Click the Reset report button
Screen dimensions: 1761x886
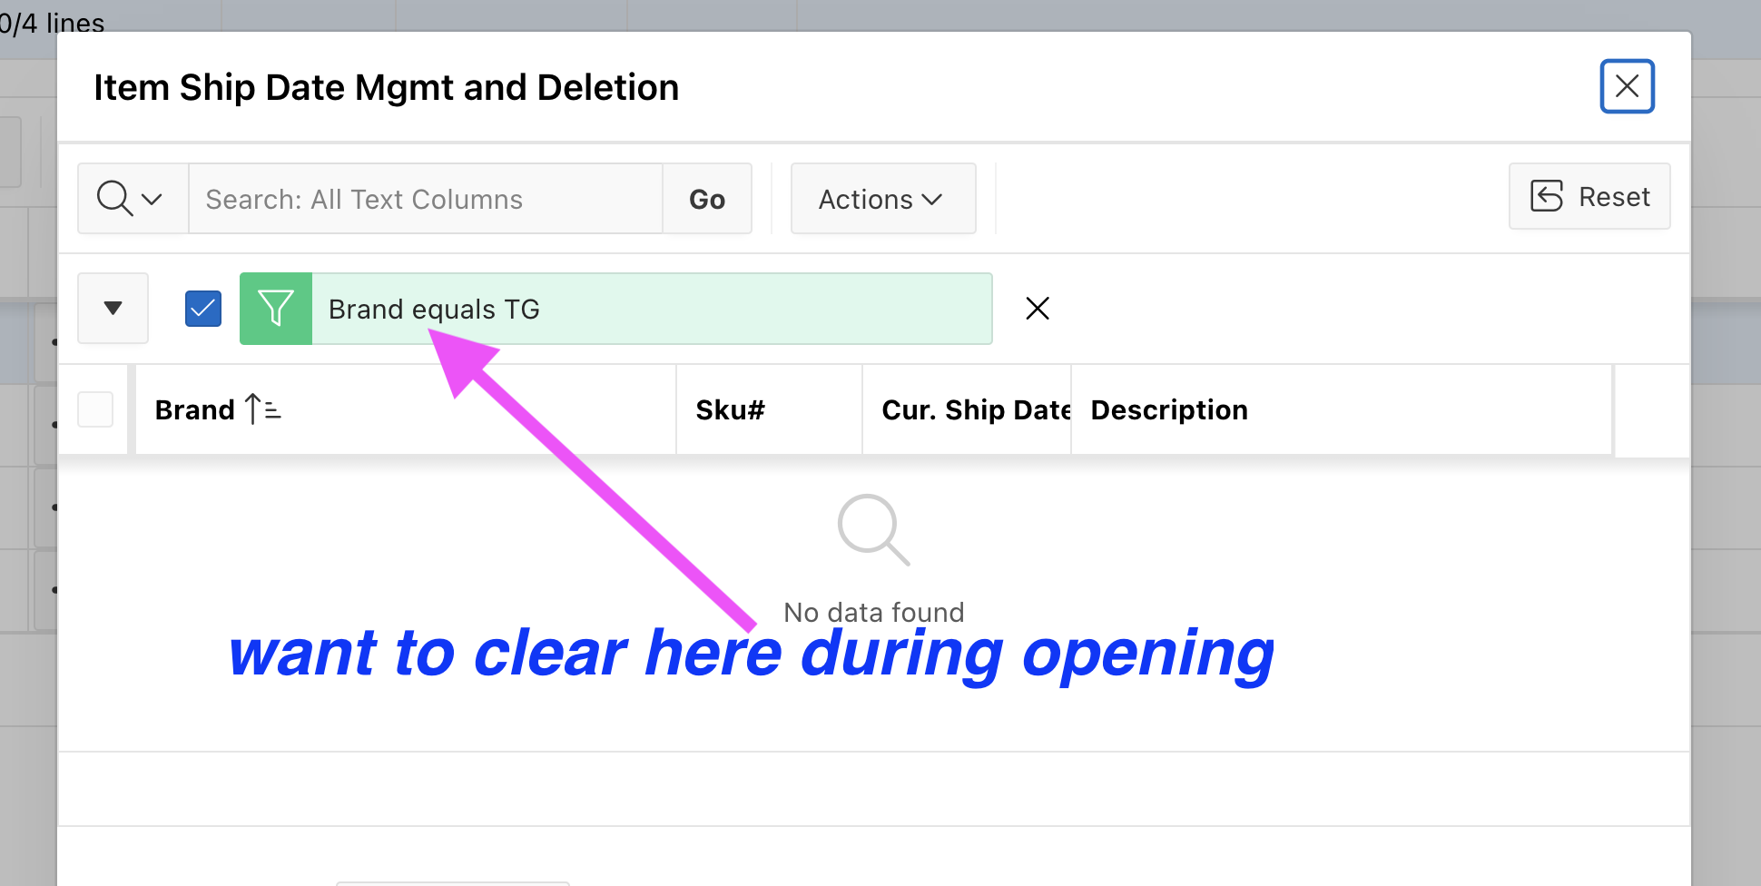[1589, 196]
